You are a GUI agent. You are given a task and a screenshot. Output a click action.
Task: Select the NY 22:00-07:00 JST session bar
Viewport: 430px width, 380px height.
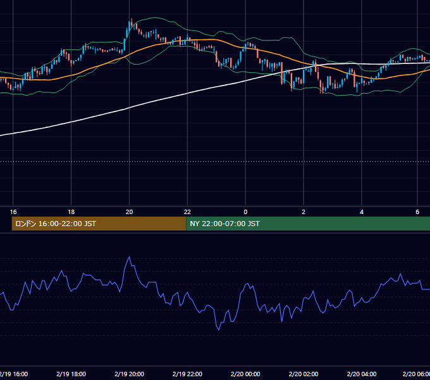308,224
